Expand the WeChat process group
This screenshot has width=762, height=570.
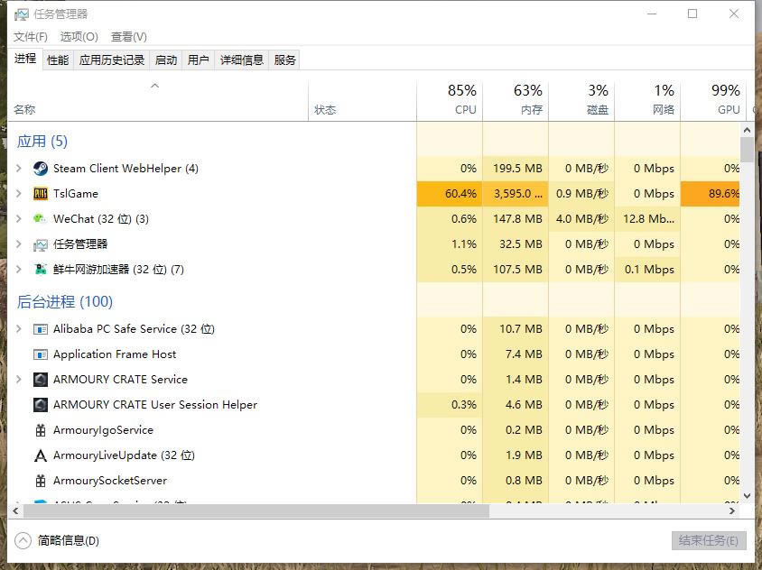[19, 219]
